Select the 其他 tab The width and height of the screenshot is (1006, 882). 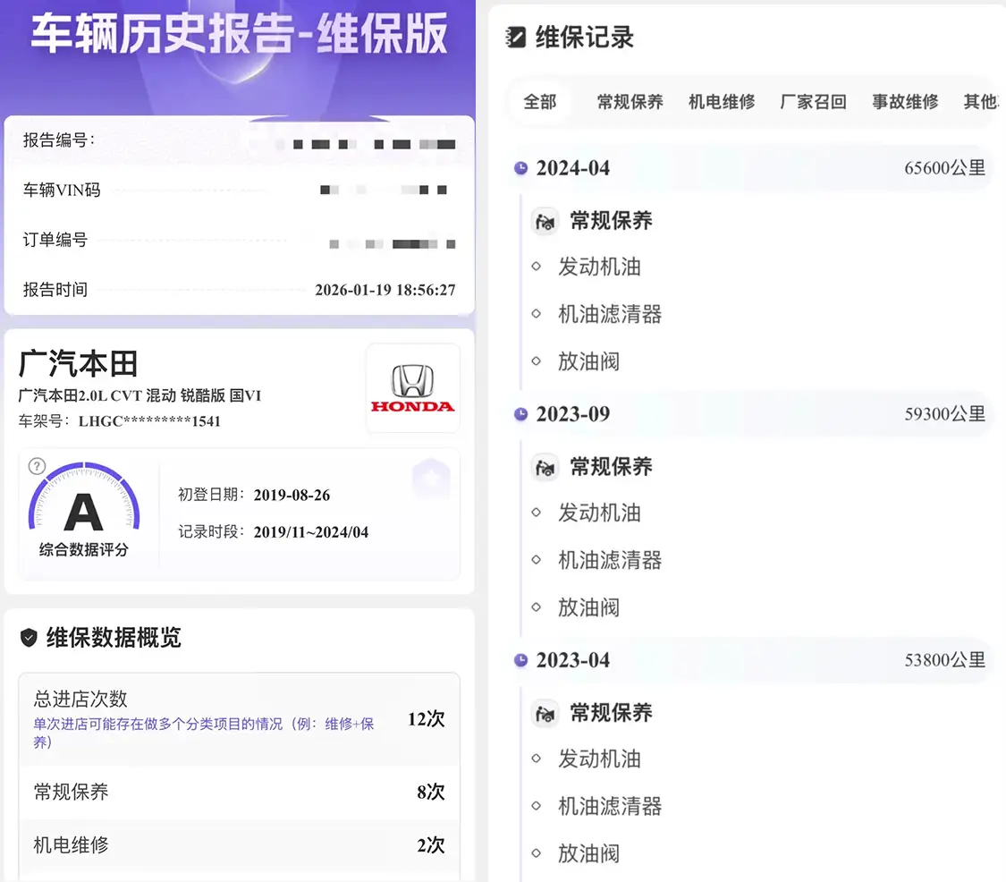[x=981, y=101]
